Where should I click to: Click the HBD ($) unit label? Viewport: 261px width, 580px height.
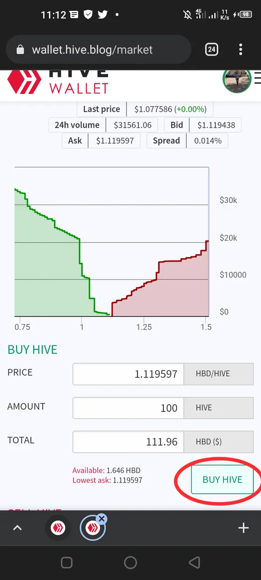pos(218,441)
